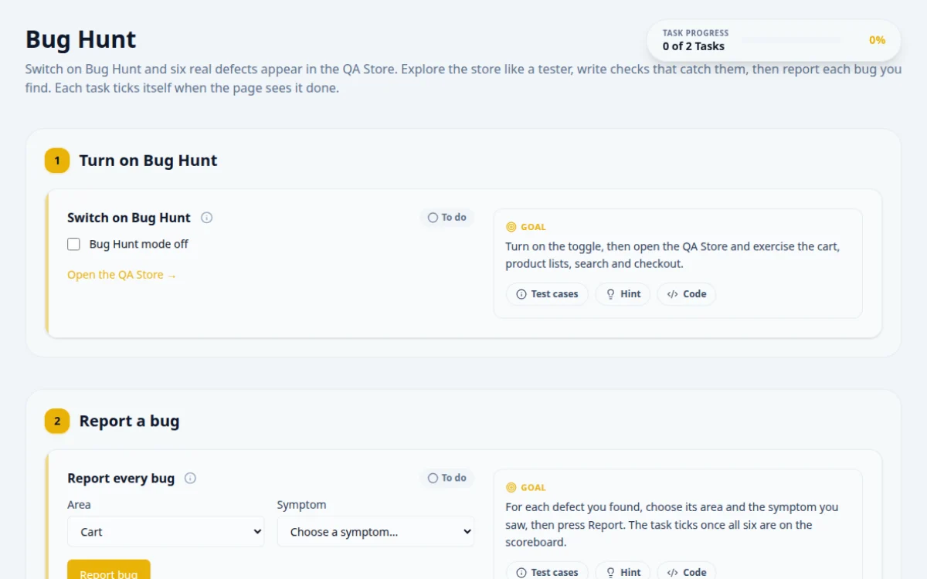Click step number 1 badge
Screen dimensions: 927x579
coord(57,161)
